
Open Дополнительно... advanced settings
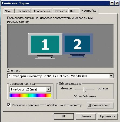(x=100, y=105)
